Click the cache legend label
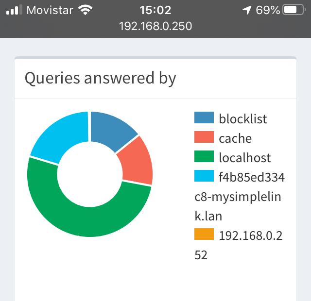 tap(235, 138)
